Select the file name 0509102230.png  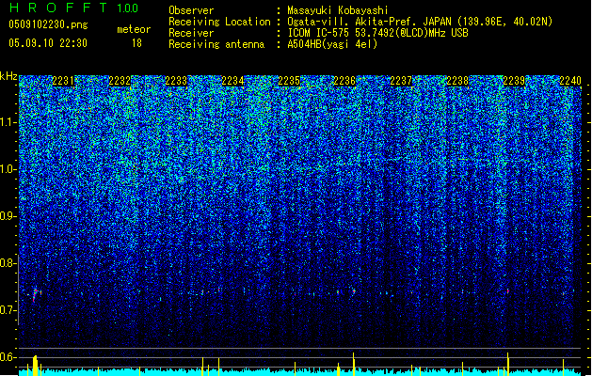(x=48, y=24)
